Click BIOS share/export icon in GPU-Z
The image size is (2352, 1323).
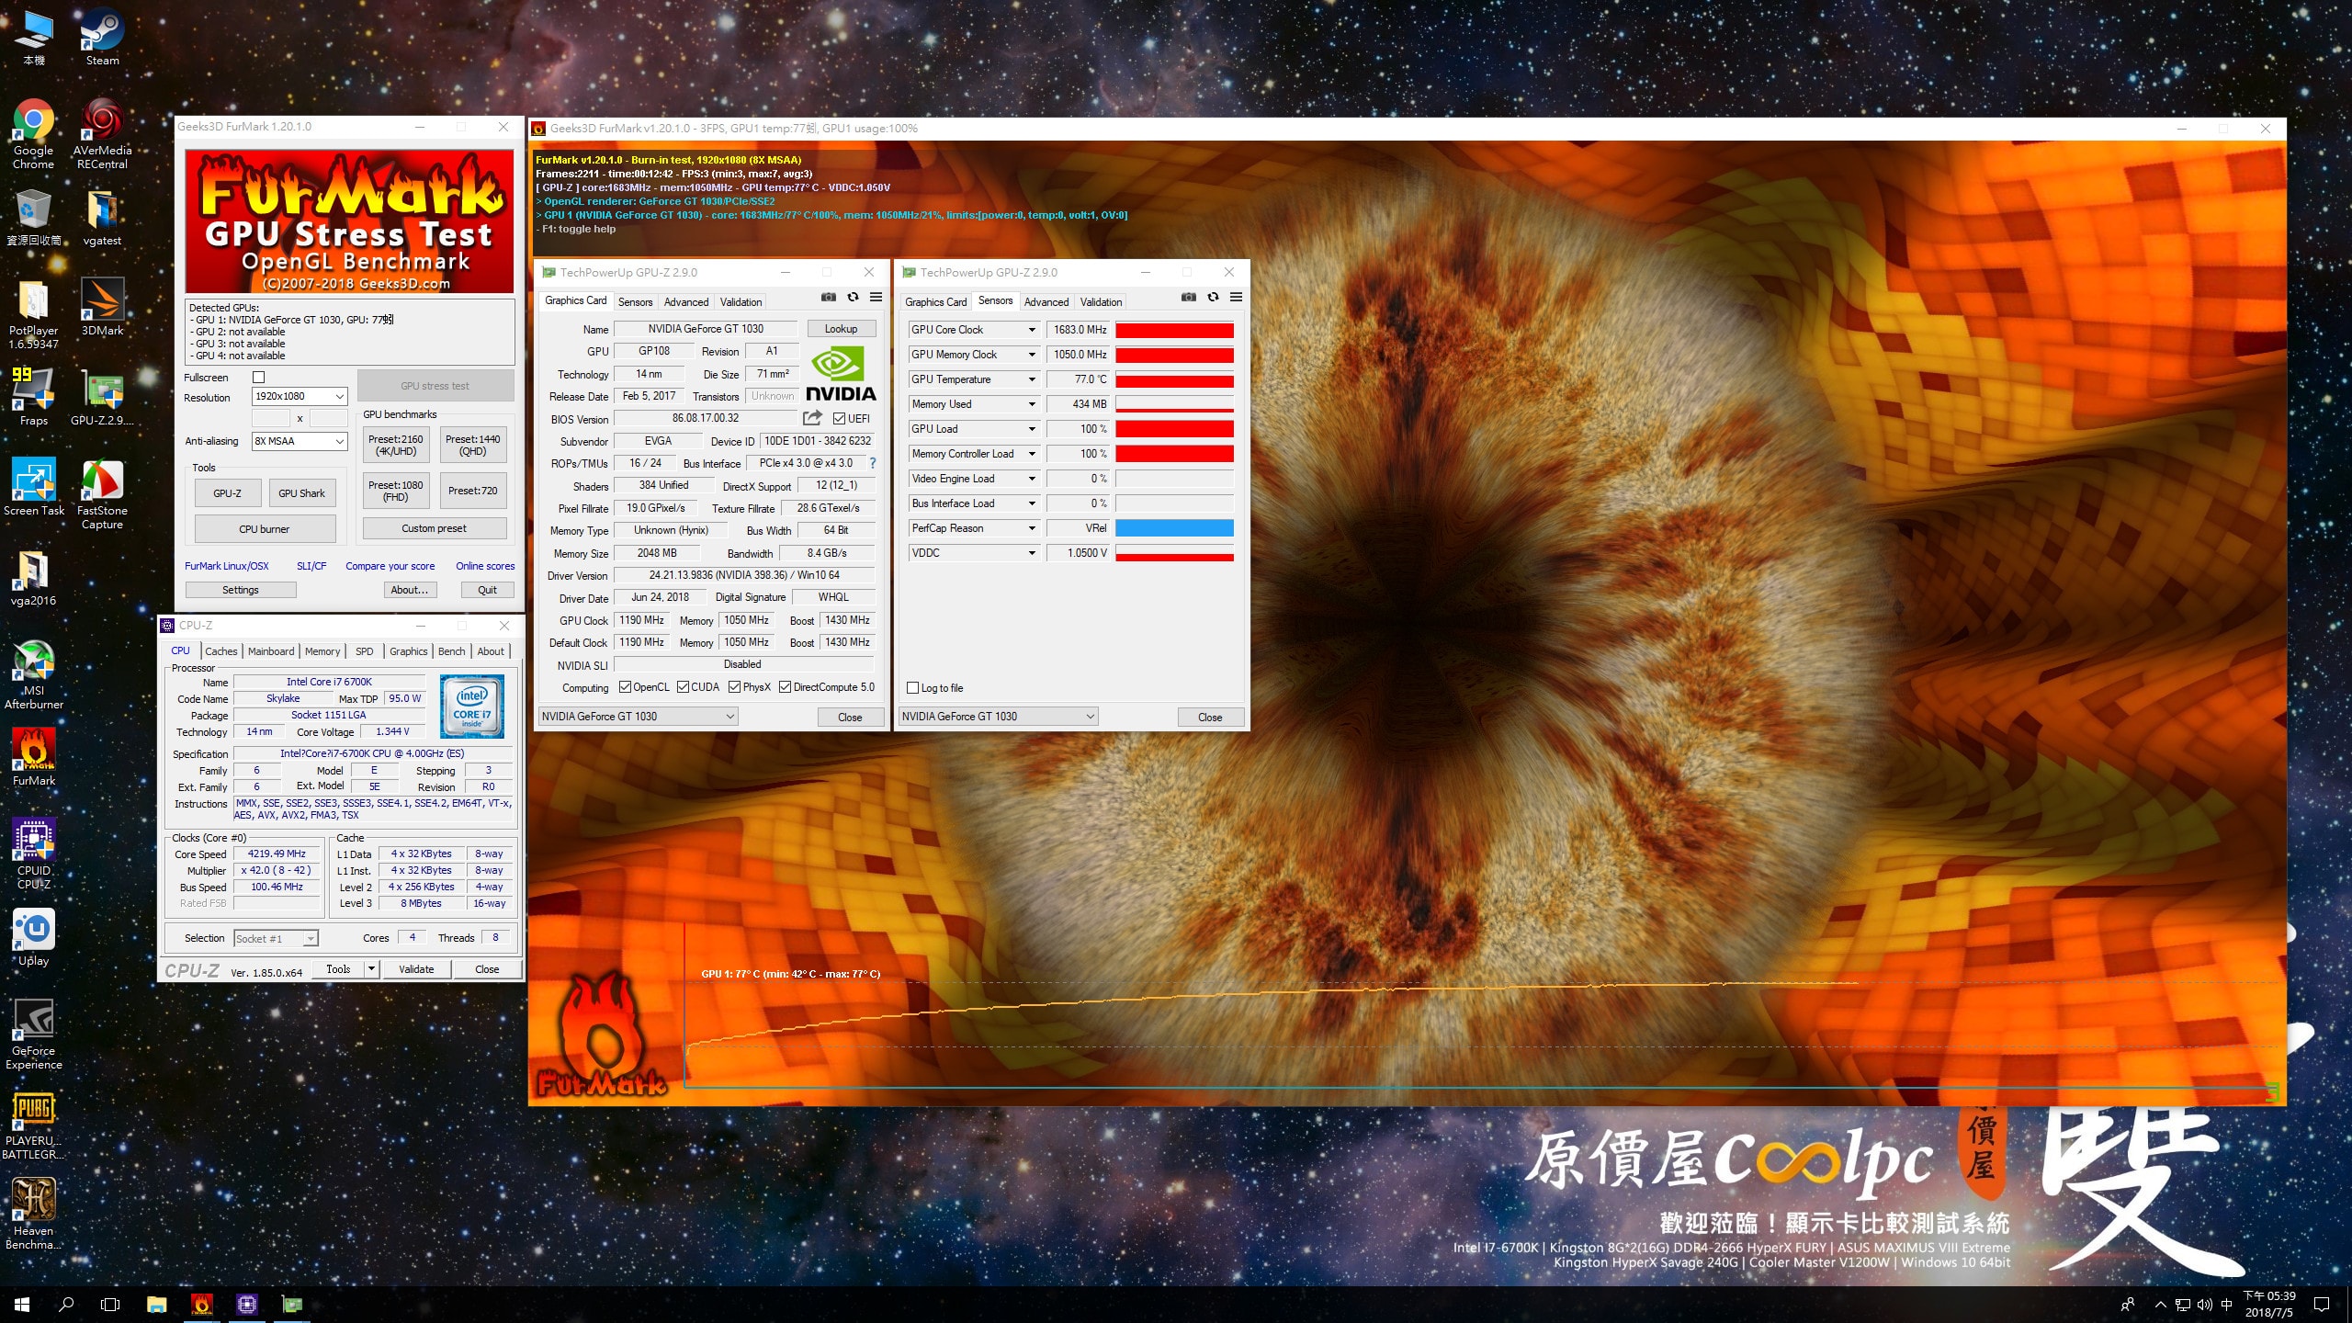tap(812, 418)
